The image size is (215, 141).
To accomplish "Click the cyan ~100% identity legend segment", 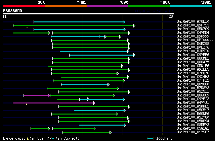I will 191,6.
